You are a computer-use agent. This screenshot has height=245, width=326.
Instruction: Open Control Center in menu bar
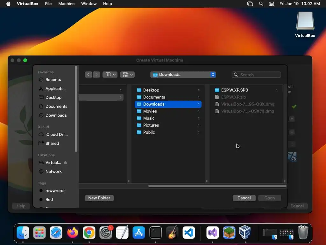[x=272, y=4]
